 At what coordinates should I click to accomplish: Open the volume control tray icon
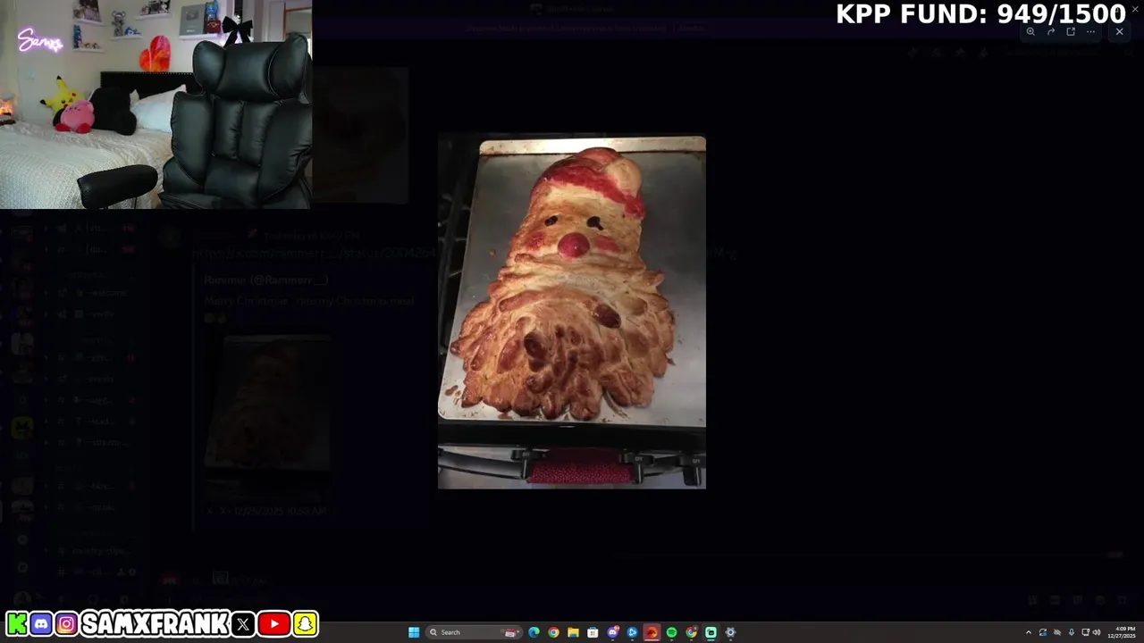pyautogui.click(x=1097, y=632)
